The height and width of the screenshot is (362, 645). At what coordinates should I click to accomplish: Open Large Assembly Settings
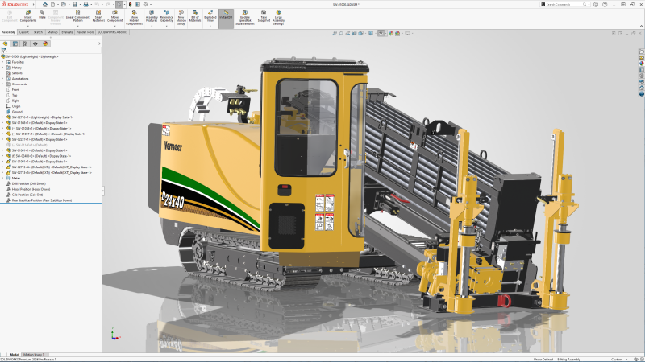tap(278, 18)
